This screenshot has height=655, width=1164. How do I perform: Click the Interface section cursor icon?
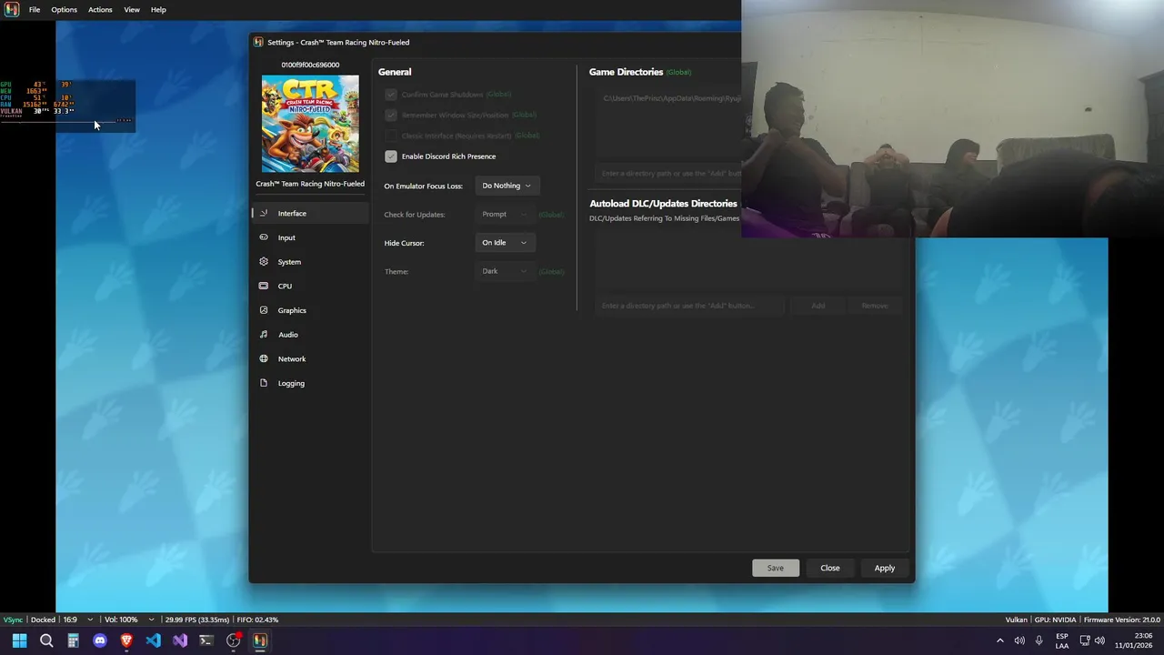264,213
